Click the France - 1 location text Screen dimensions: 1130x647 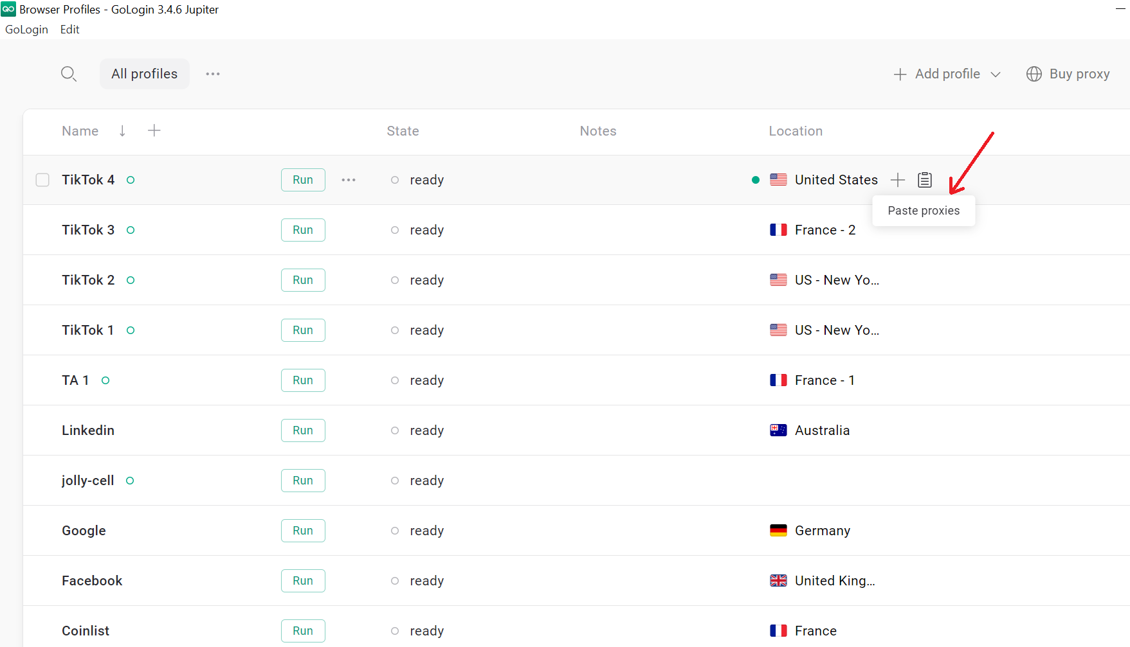825,380
